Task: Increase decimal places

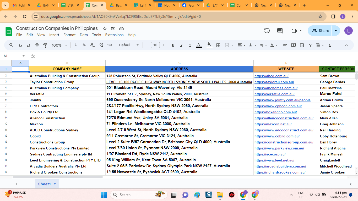Action: 101,45
